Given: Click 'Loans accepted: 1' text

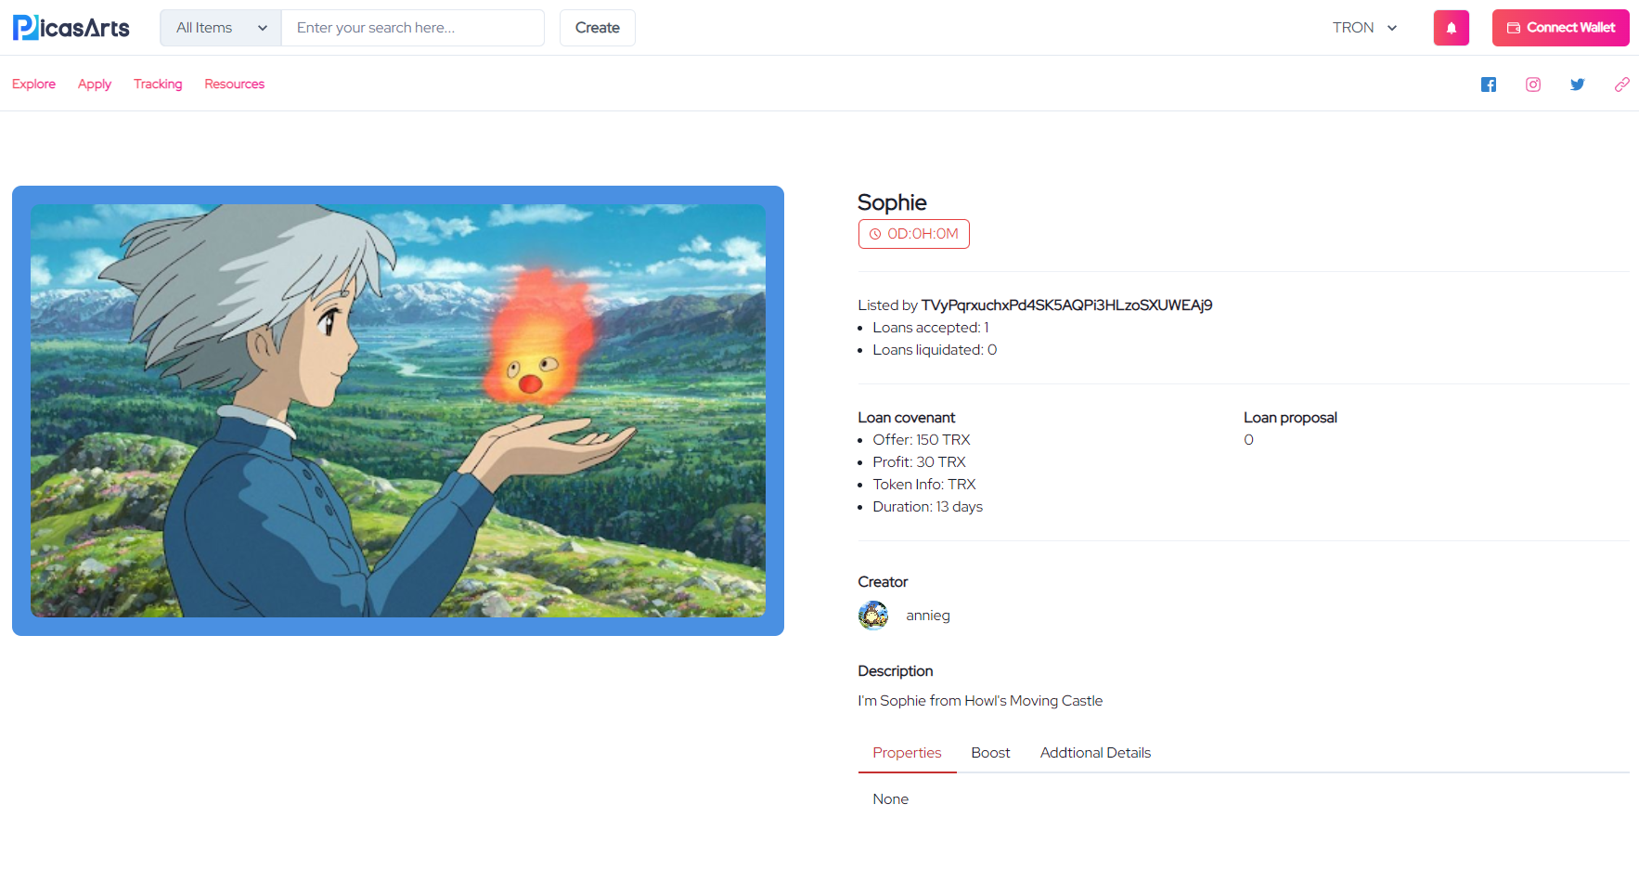Looking at the screenshot, I should point(931,327).
